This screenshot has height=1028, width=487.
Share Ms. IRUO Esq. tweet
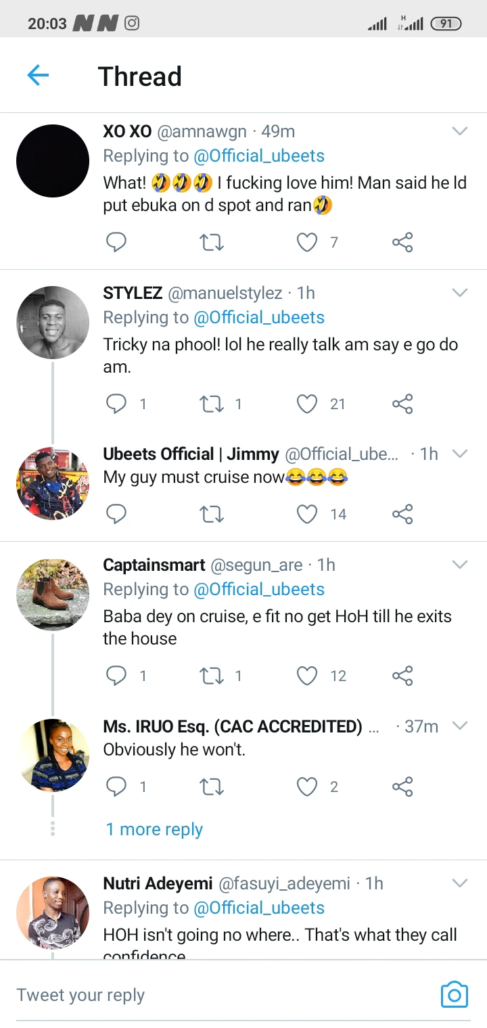402,787
